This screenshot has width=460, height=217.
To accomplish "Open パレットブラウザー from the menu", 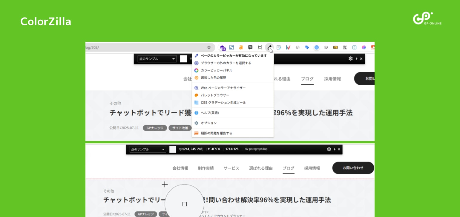I will tap(233, 95).
